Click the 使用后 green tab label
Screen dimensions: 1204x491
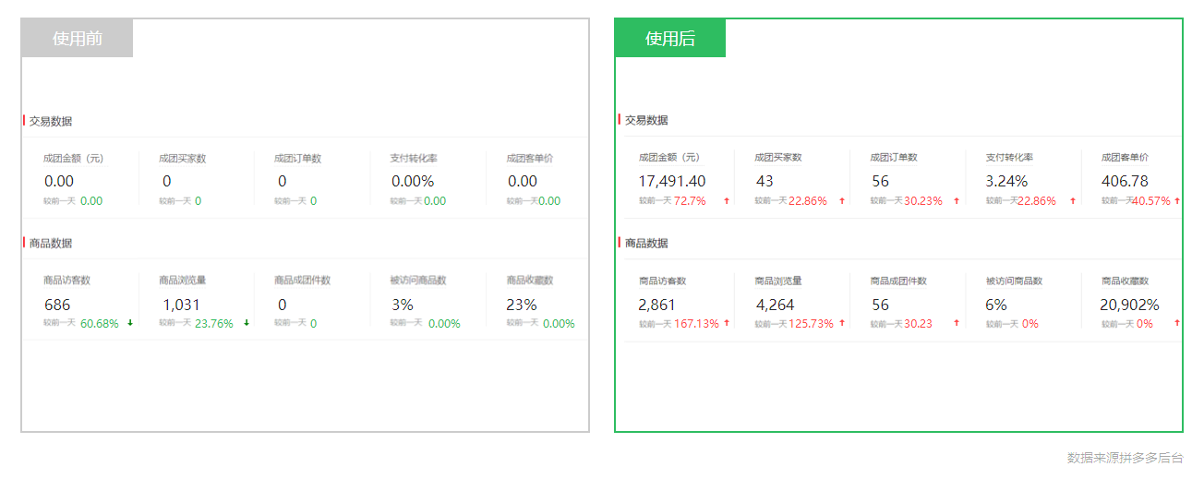point(670,39)
